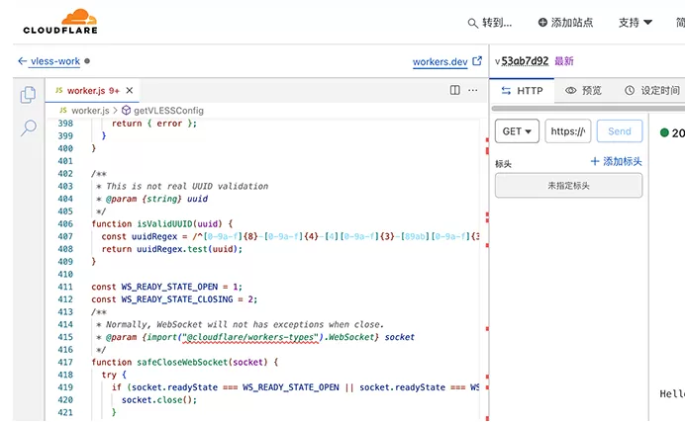The height and width of the screenshot is (422, 685).
Task: Click the clock icon on the 设定时间 tab
Action: tap(630, 90)
